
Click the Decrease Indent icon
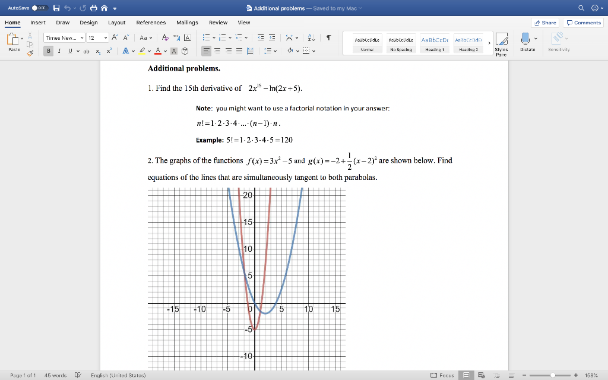click(x=261, y=37)
